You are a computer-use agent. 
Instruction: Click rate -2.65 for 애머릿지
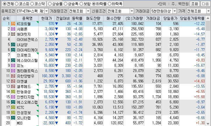pos(78,34)
